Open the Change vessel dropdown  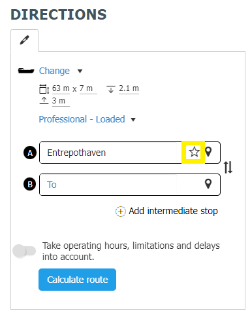tap(54, 71)
